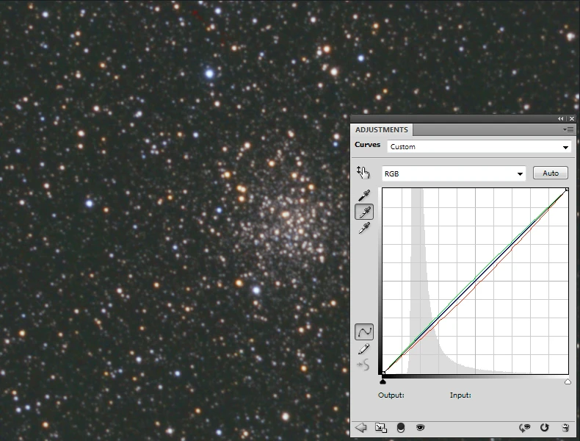Click the reset to adjustment defaults icon
Viewport: 580px width, 441px height.
[545, 427]
